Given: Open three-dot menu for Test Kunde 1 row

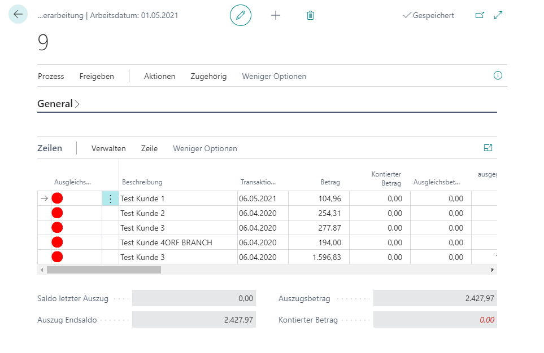Looking at the screenshot, I should tap(110, 198).
